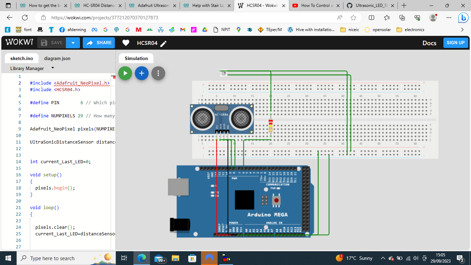Select the HC-SR04 ultrasonic sensor part
The width and height of the screenshot is (471, 265).
pos(222,119)
